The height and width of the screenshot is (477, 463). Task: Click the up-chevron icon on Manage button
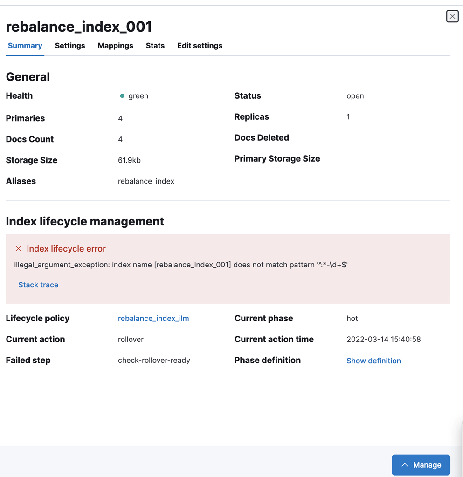(x=405, y=465)
